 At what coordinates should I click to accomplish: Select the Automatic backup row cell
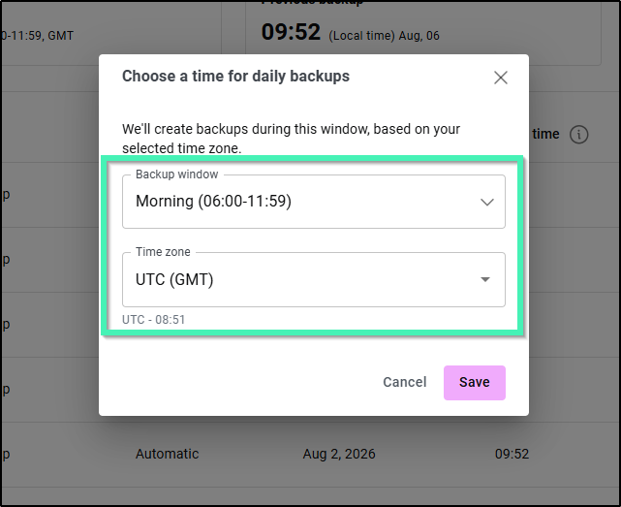point(167,454)
